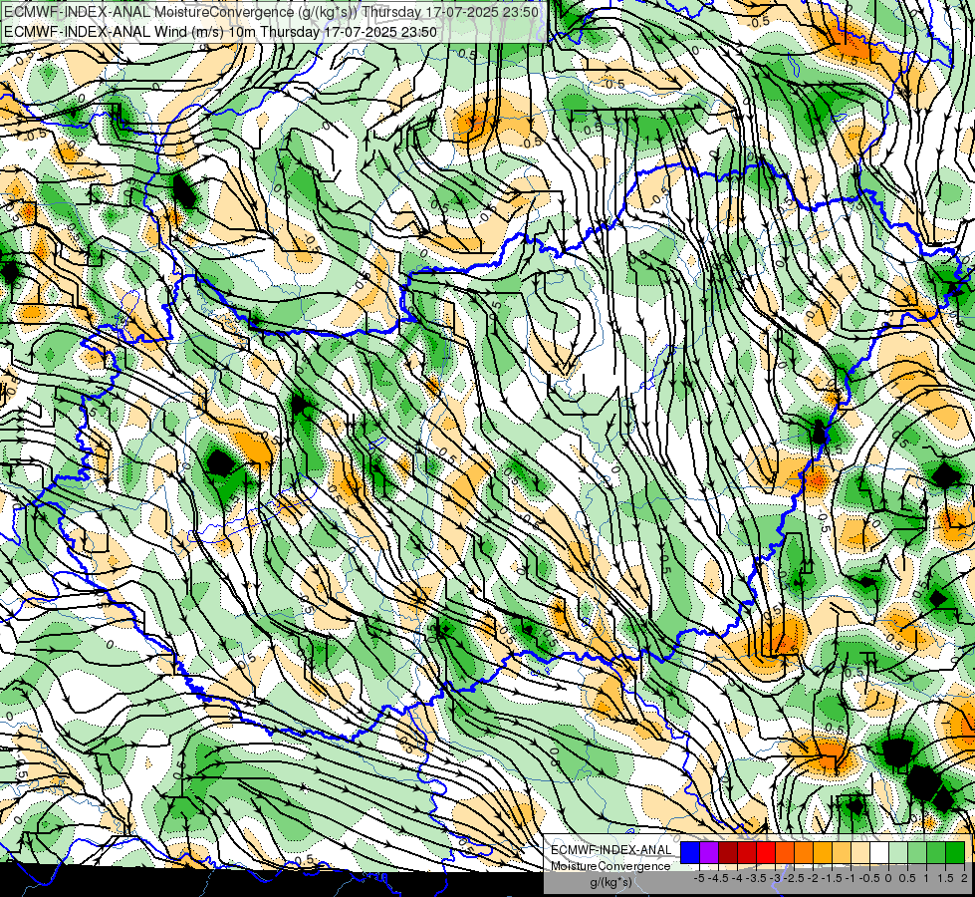Click legend label 'MoistureConvergence'
Viewport: 975px width, 897px height.
click(610, 866)
